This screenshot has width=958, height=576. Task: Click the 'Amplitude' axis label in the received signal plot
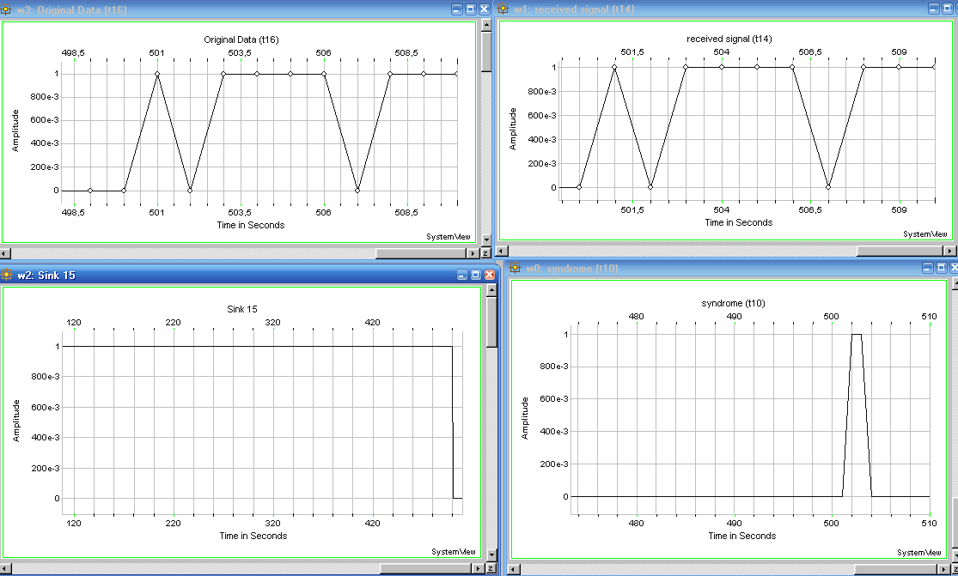click(x=513, y=129)
